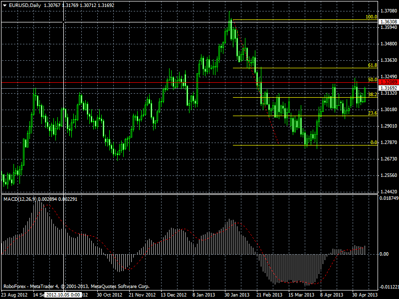The image size is (399, 299).
Task: Select the Fibonacci 38.2 level label
Action: 373,95
